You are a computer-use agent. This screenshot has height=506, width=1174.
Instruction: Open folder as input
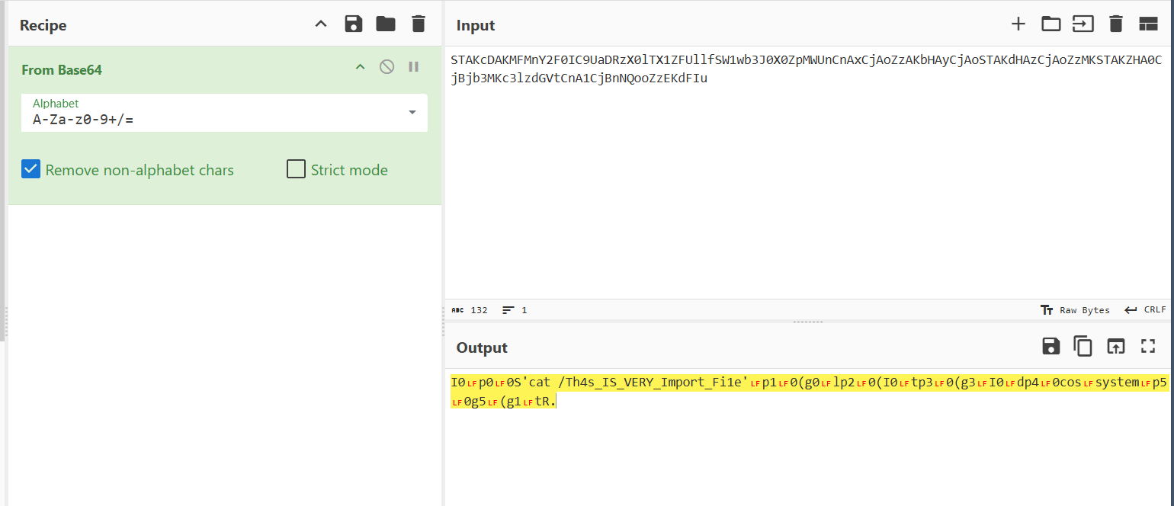click(1051, 24)
